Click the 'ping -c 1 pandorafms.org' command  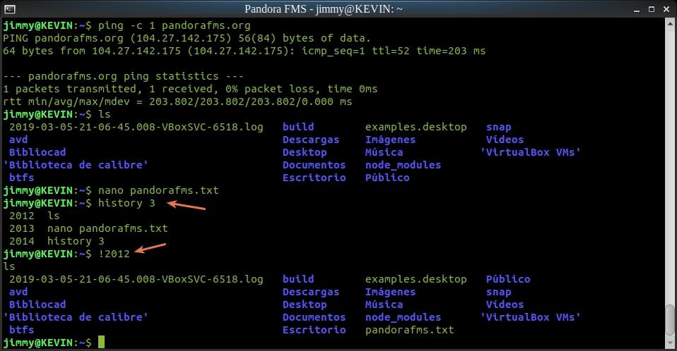(x=174, y=25)
